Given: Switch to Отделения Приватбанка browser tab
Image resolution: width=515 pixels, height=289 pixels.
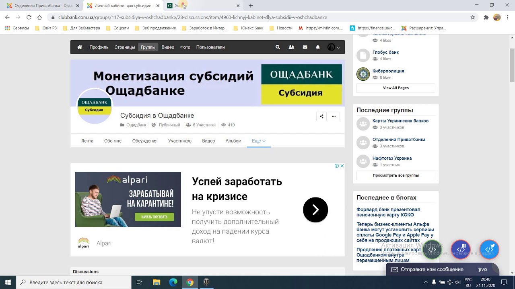Looking at the screenshot, I should pos(43,6).
